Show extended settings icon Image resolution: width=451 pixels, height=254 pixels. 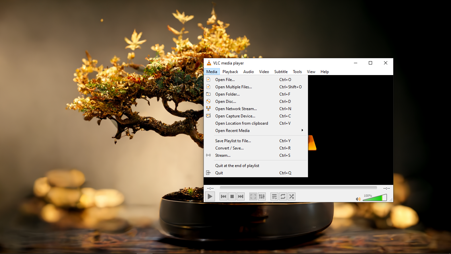[x=262, y=196]
